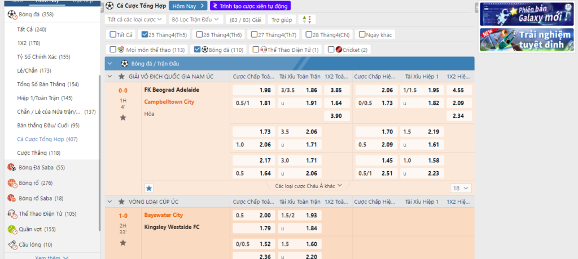
Task: Click the (83 / 83) Giải button
Action: [245, 20]
